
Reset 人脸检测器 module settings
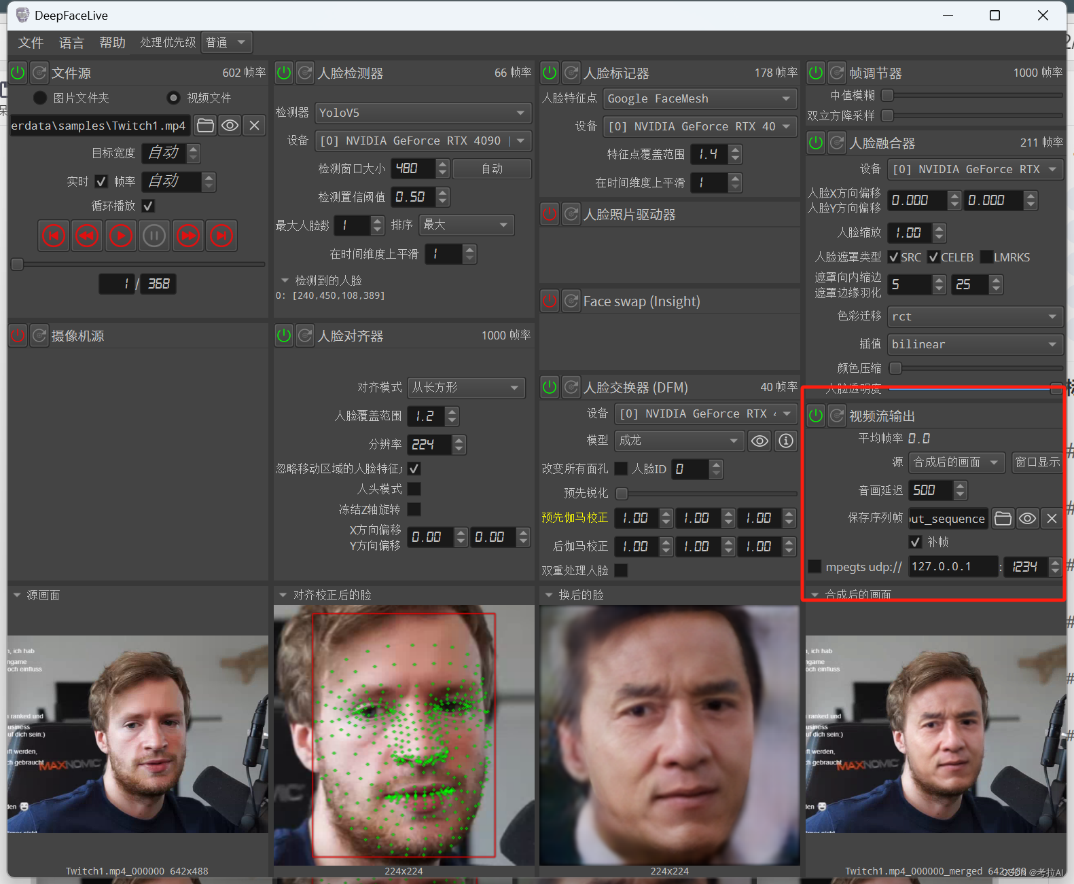tap(306, 72)
